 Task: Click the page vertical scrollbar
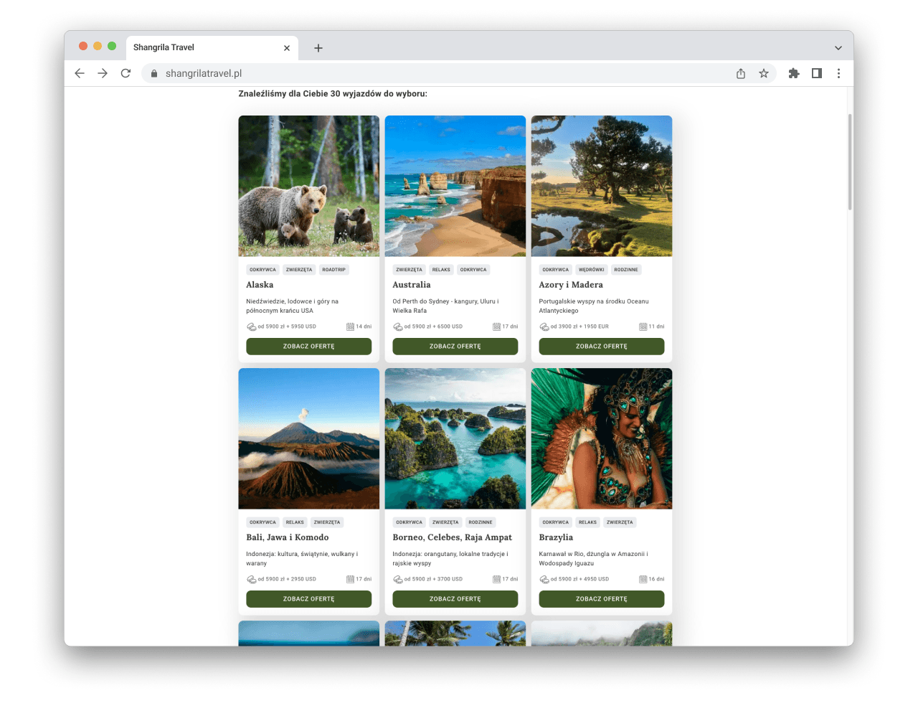coord(850,161)
